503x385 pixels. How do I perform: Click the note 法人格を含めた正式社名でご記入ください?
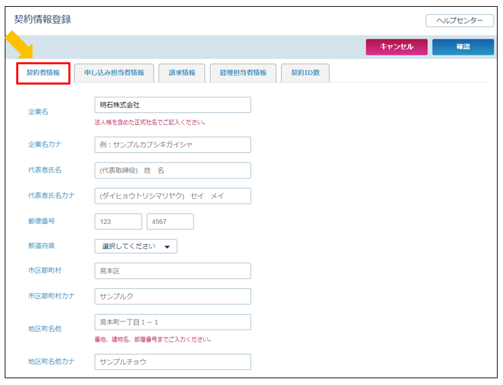(150, 122)
